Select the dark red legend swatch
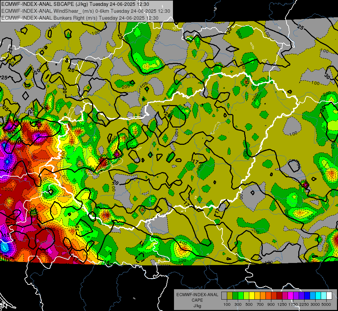 280,295
